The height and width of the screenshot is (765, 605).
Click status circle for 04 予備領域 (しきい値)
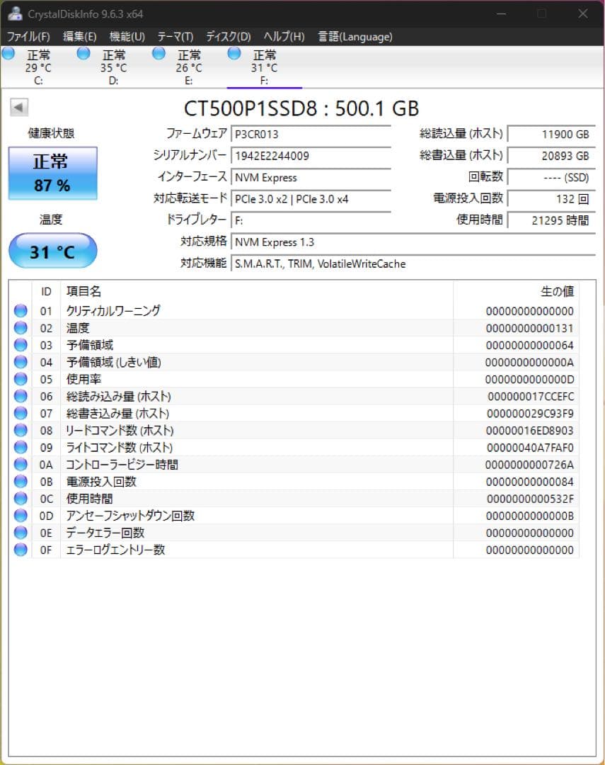coord(21,362)
